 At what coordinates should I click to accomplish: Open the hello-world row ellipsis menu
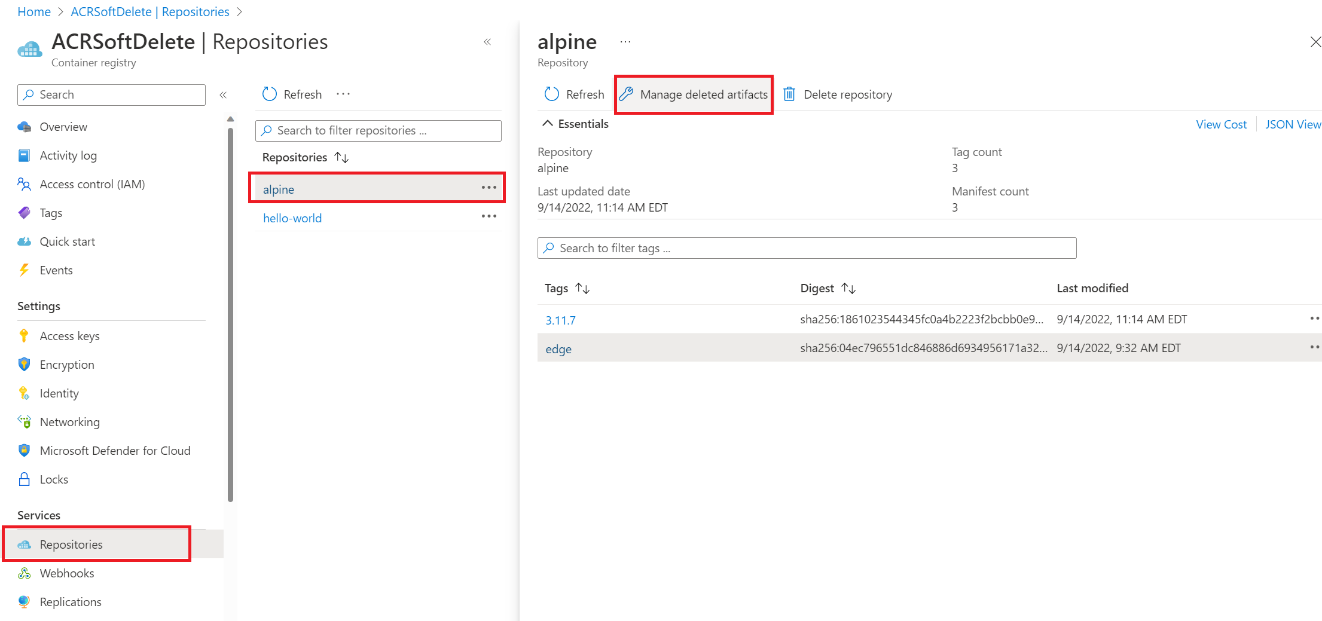(489, 216)
